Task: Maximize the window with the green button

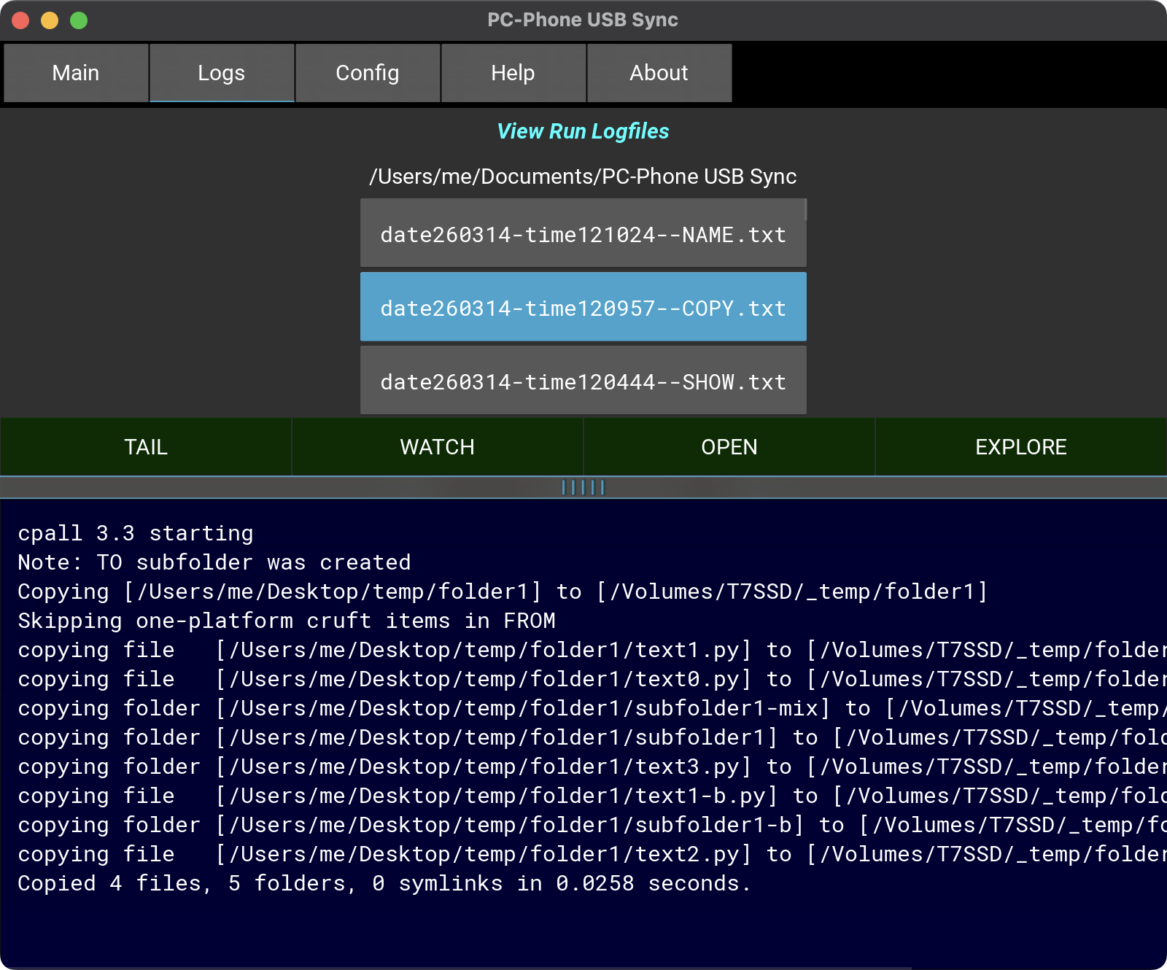Action: click(x=79, y=20)
